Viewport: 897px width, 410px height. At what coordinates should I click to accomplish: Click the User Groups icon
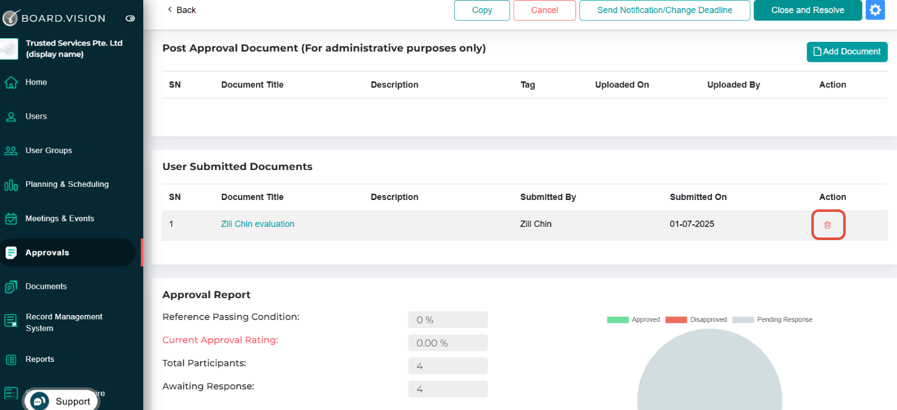[11, 151]
